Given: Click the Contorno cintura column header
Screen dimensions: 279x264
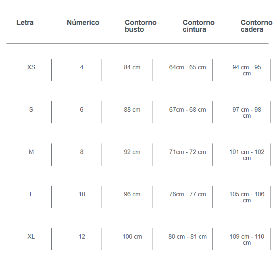Looking at the screenshot, I should 198,26.
